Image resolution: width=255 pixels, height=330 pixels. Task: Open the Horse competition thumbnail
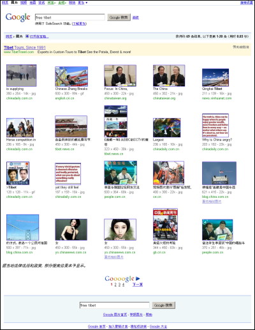pyautogui.click(x=20, y=128)
